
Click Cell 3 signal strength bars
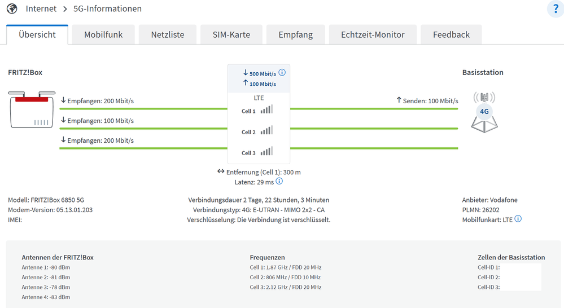tap(266, 151)
